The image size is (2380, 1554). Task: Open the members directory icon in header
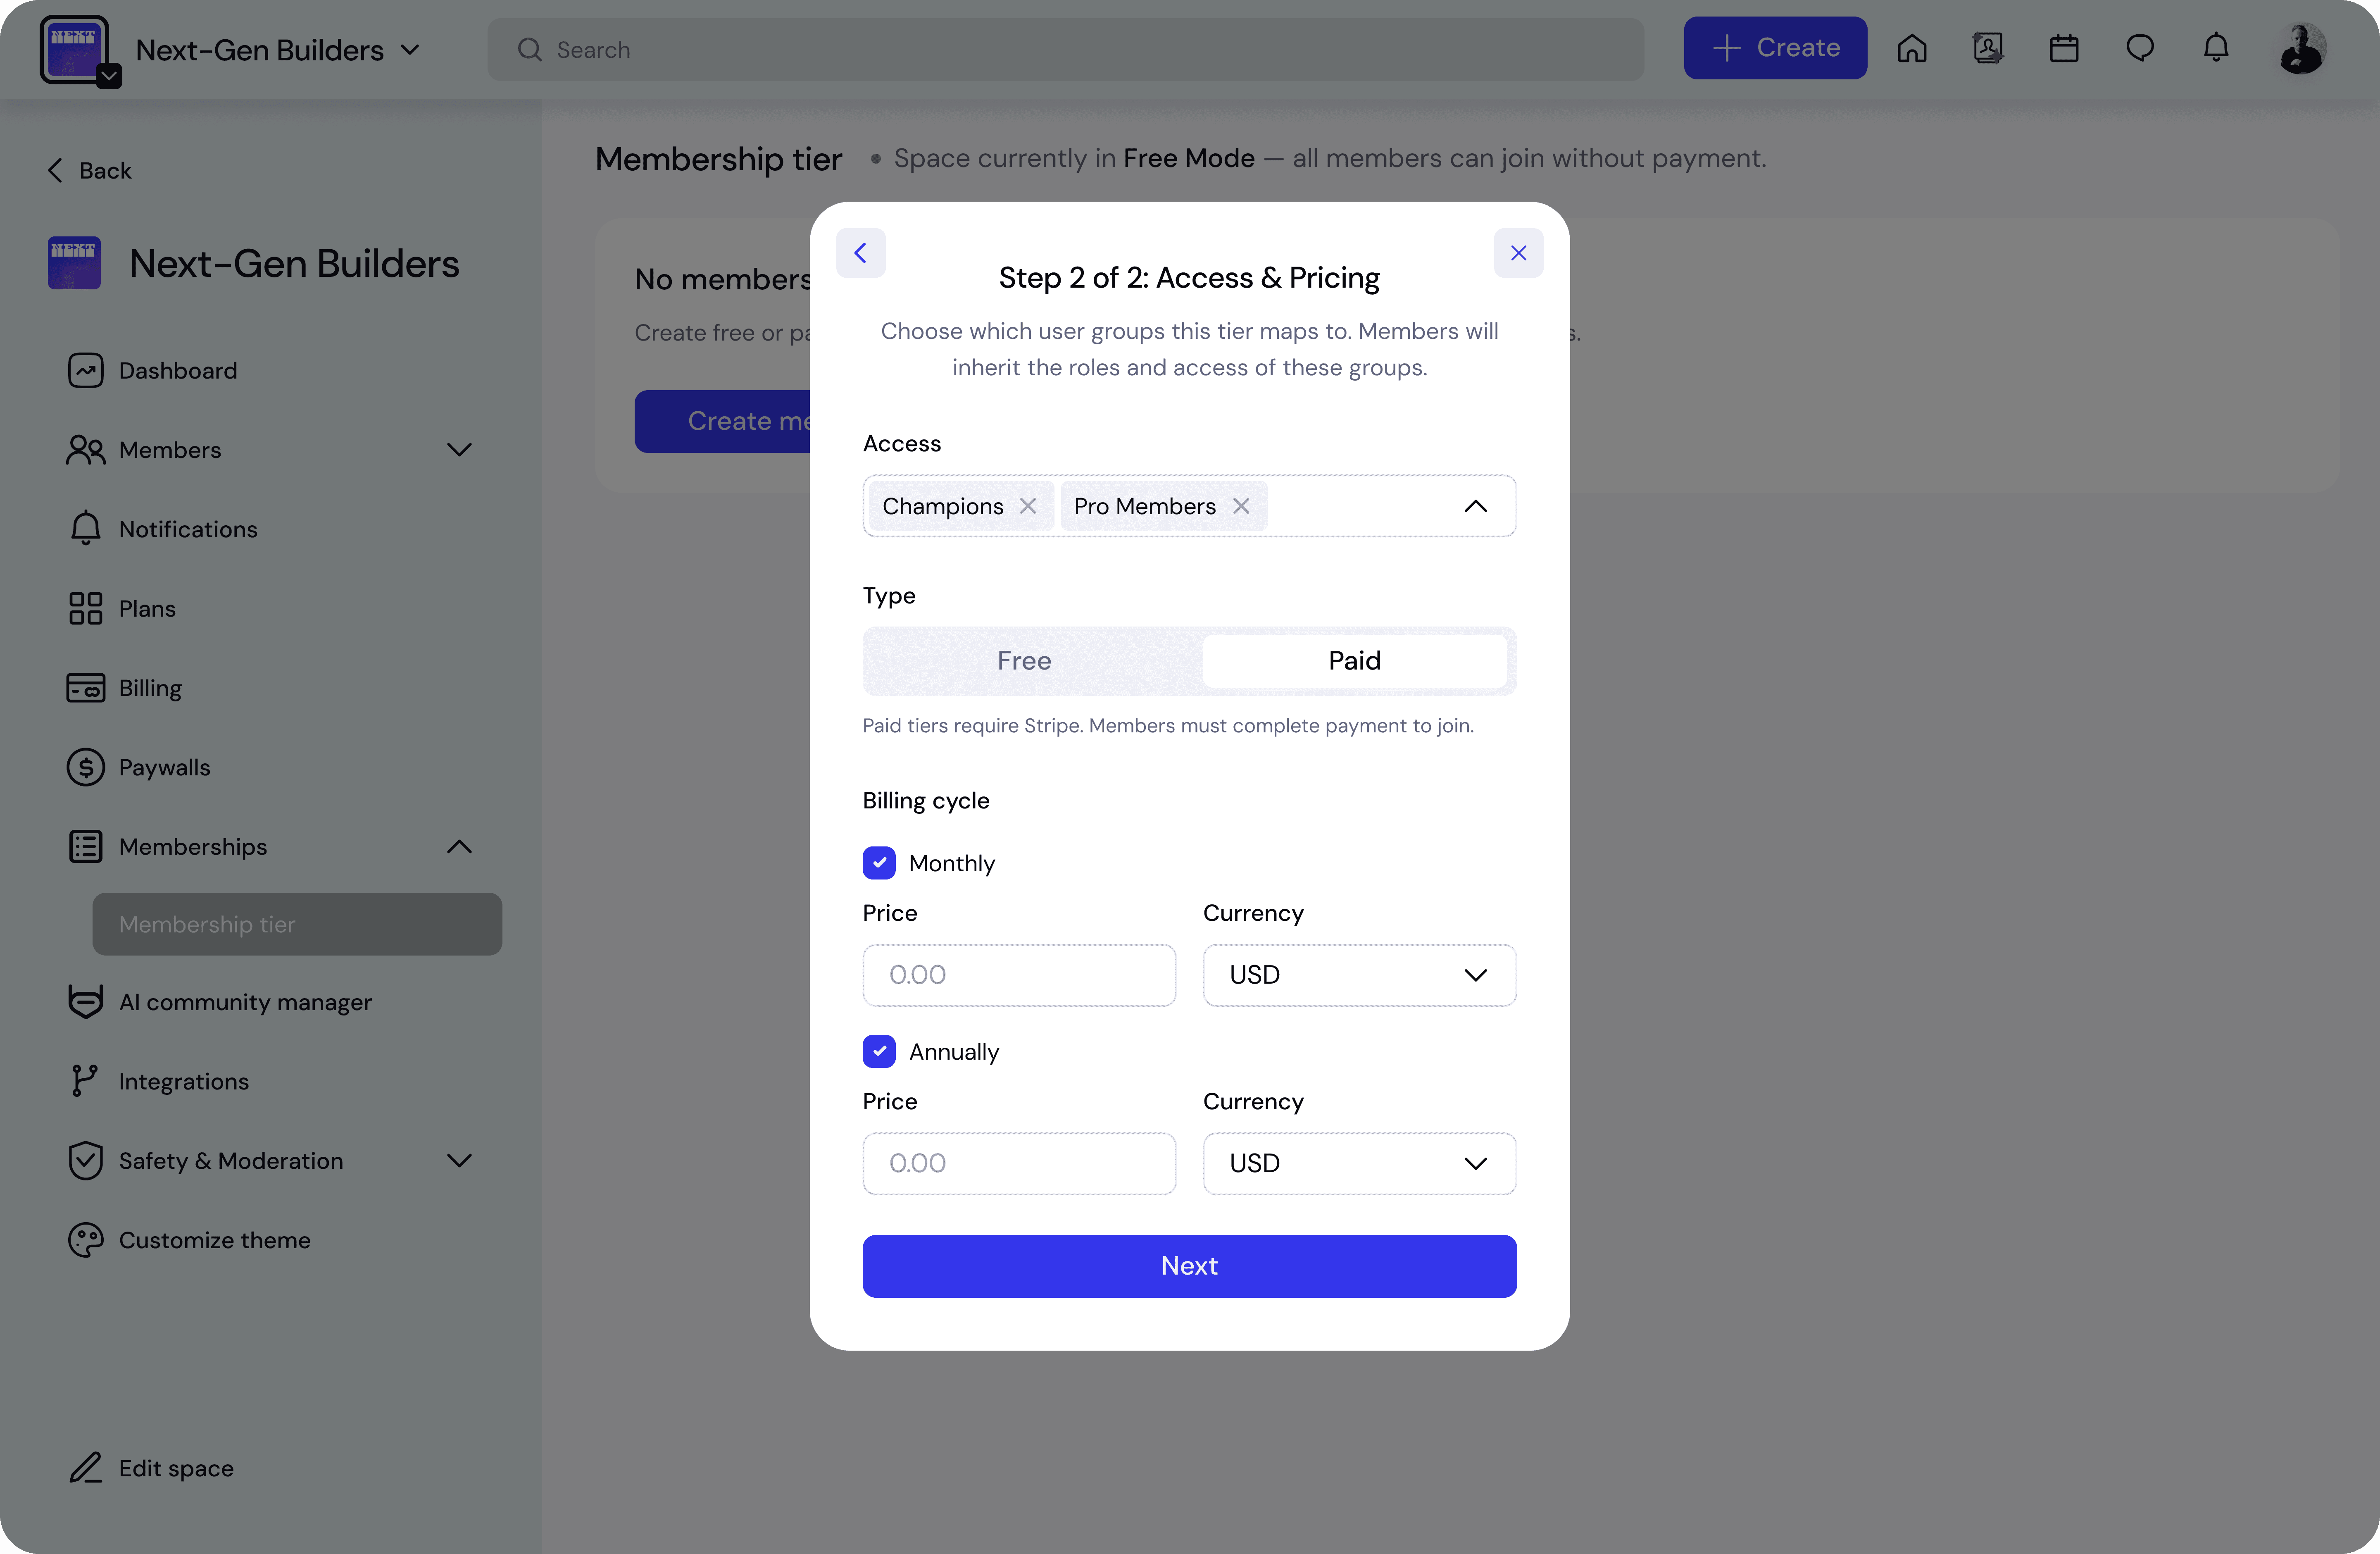pos(1987,48)
